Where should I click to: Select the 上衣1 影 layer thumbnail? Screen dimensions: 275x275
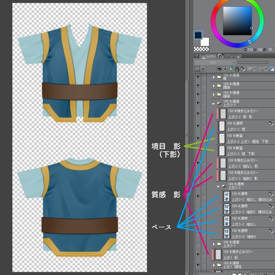(x=218, y=254)
